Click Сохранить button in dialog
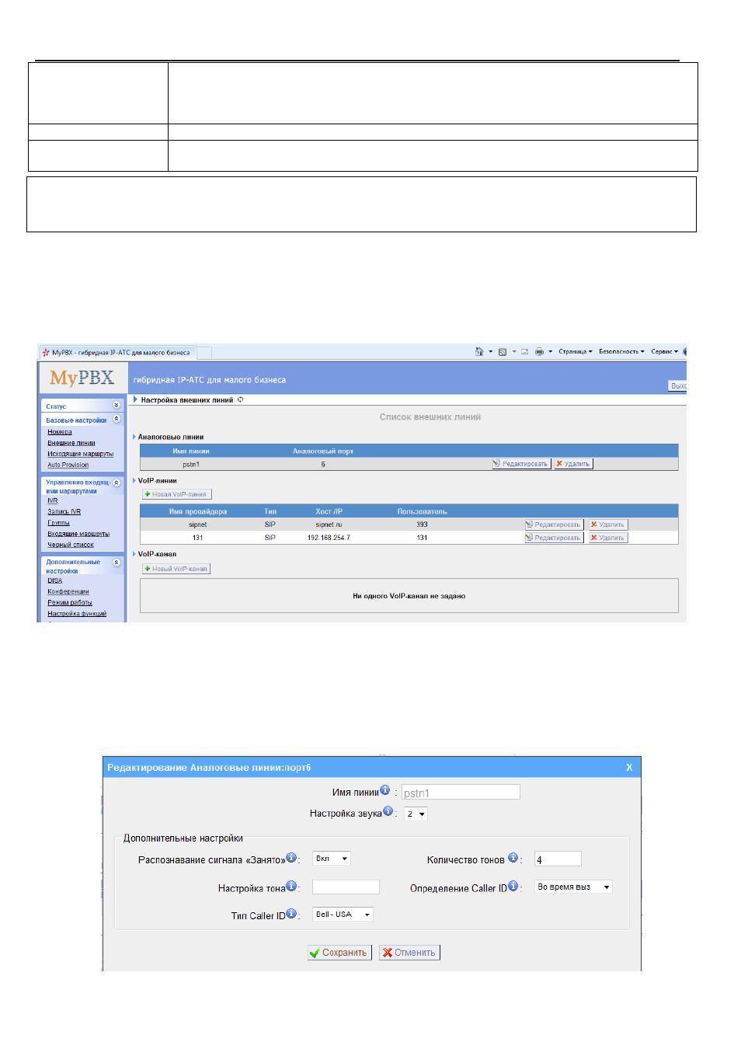Image resolution: width=741 pixels, height=1049 pixels. click(x=339, y=953)
